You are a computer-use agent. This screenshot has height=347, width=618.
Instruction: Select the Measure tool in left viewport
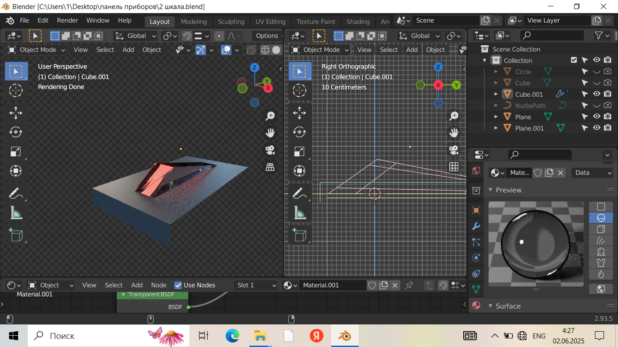(16, 213)
